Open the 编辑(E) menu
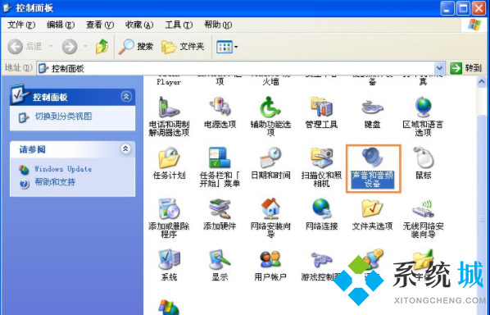490x315 pixels. click(61, 25)
